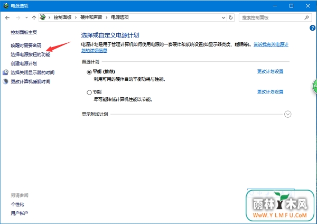Maximize the 电源选项 window
This screenshot has height=224, width=317.
(x=291, y=6)
